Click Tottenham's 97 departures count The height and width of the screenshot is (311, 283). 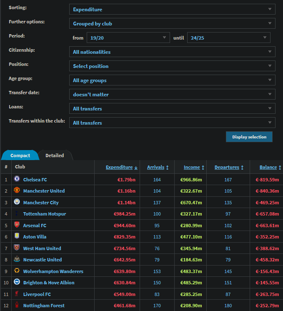[x=228, y=214]
